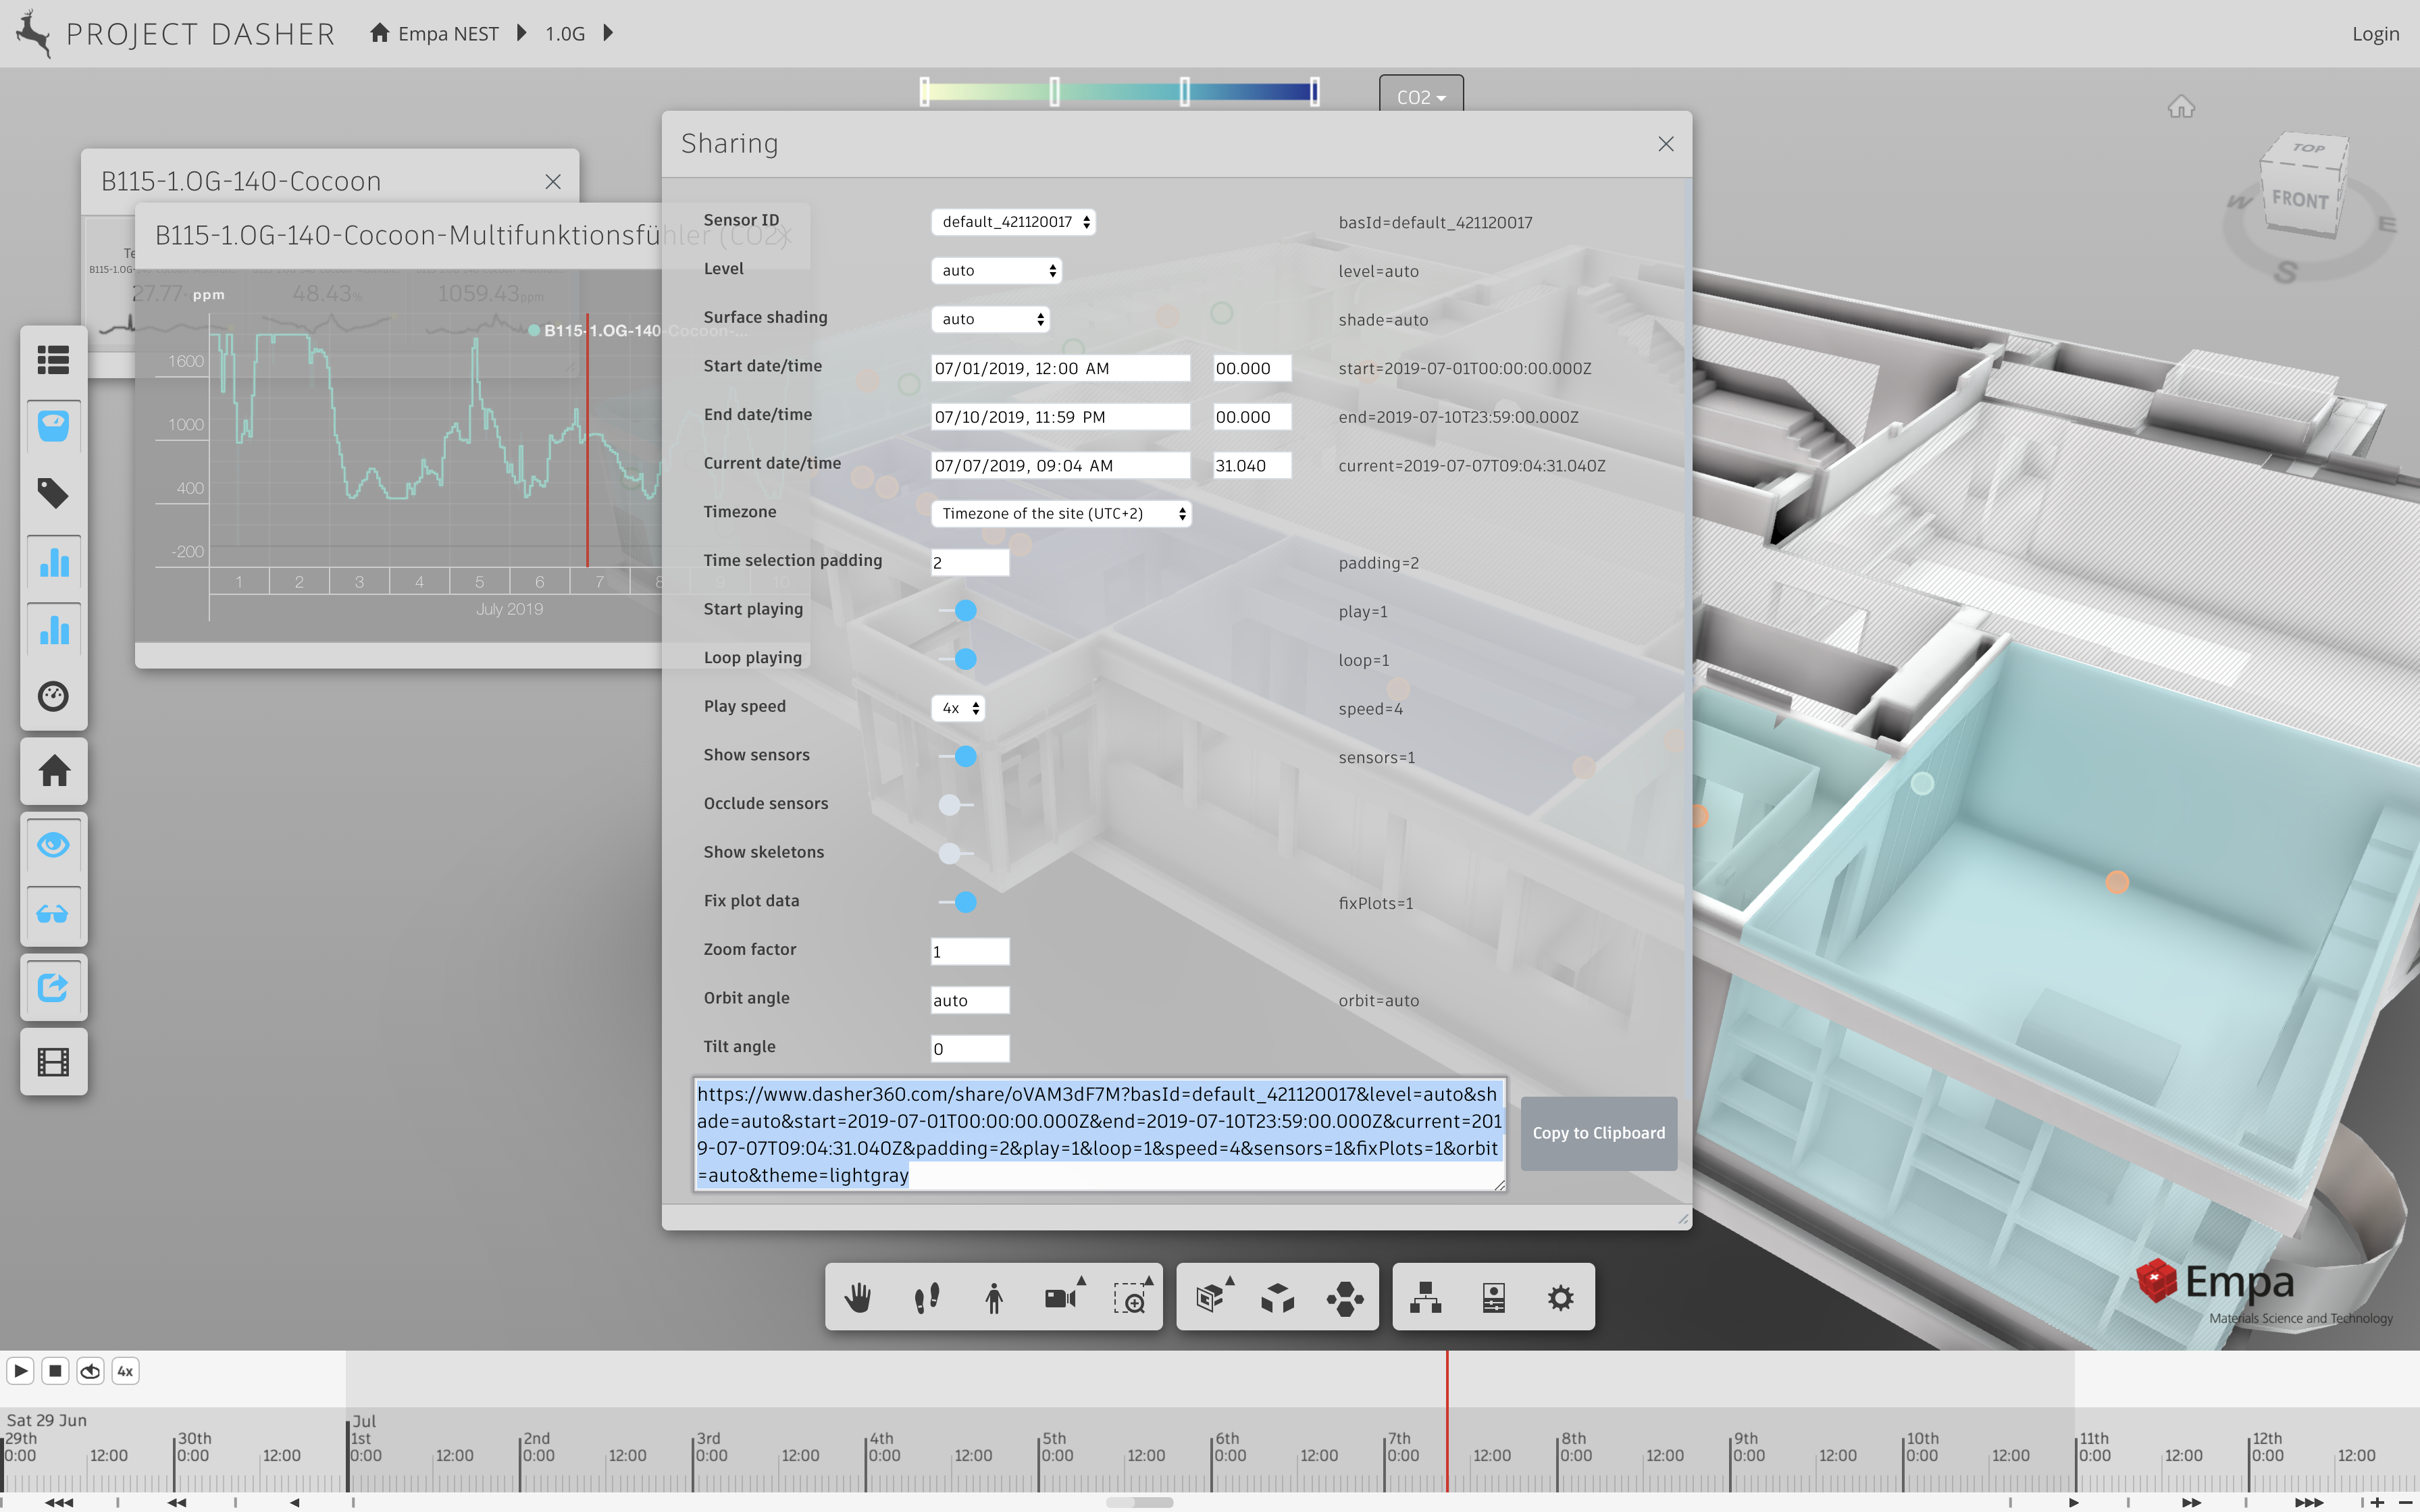Image resolution: width=2420 pixels, height=1512 pixels.
Task: Click the tag icon in left sidebar
Action: [x=53, y=493]
